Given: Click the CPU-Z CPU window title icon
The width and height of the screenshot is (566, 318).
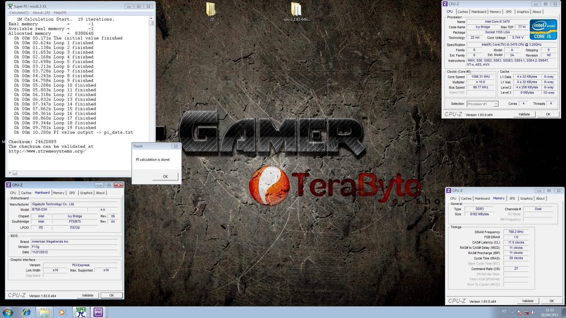Looking at the screenshot, I should tap(445, 4).
